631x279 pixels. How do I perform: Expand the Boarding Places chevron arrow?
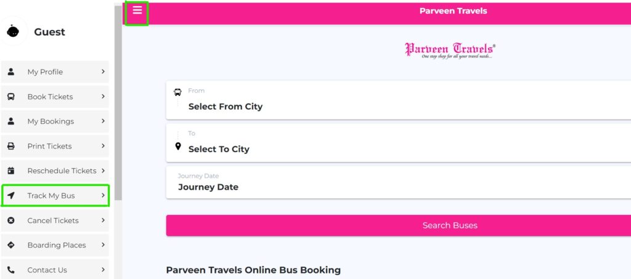(x=103, y=245)
